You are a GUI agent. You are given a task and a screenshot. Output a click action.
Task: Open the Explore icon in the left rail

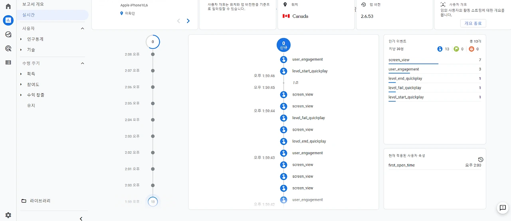tap(8, 34)
